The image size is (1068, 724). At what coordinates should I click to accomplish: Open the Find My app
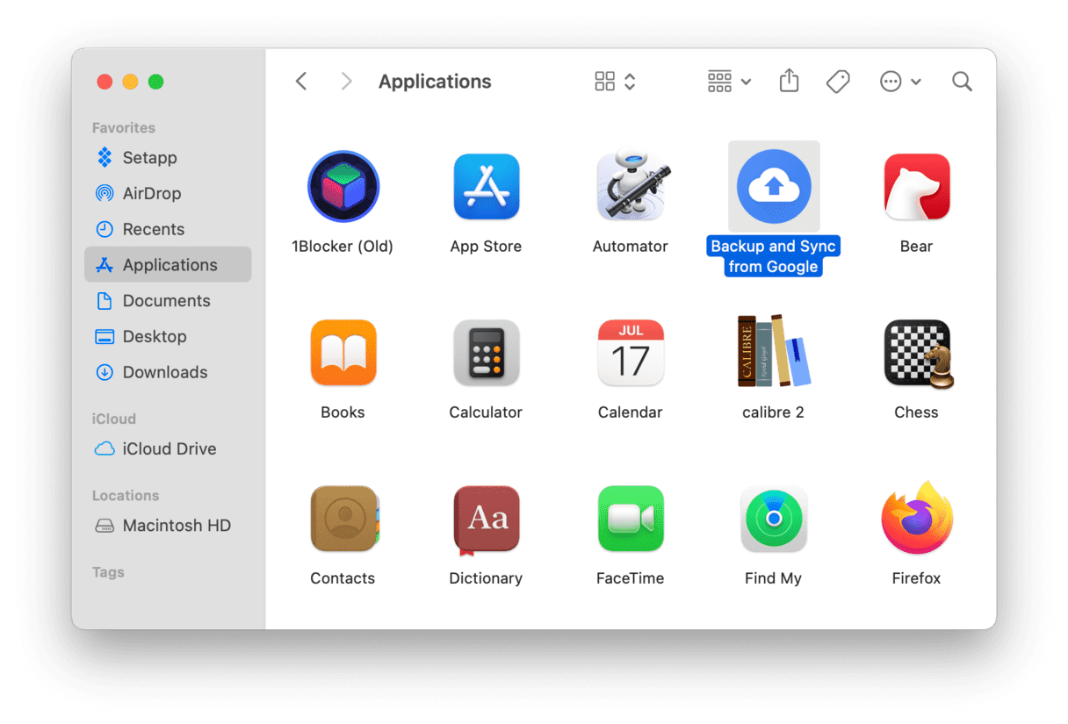click(x=773, y=518)
